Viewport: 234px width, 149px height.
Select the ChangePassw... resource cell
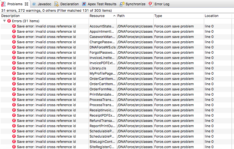[x=103, y=42]
